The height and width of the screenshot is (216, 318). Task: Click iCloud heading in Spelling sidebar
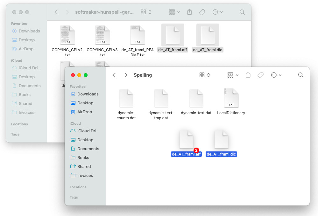pyautogui.click(x=75, y=123)
